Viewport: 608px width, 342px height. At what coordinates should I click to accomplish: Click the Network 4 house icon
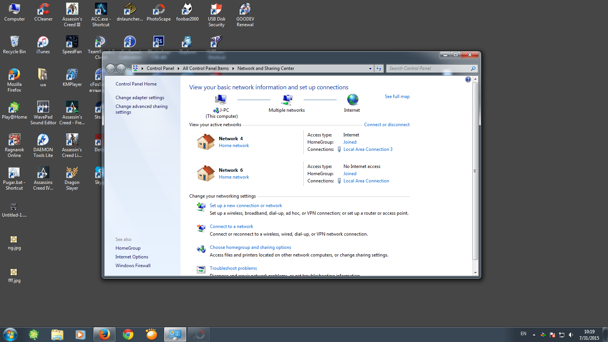point(206,142)
